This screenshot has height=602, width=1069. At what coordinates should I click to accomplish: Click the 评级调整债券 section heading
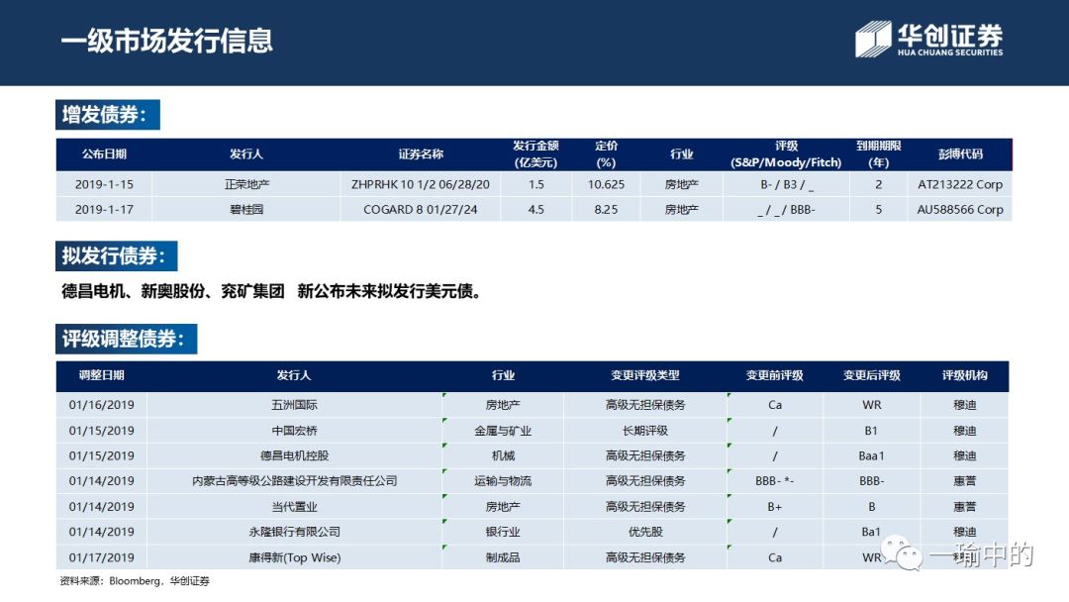point(126,339)
